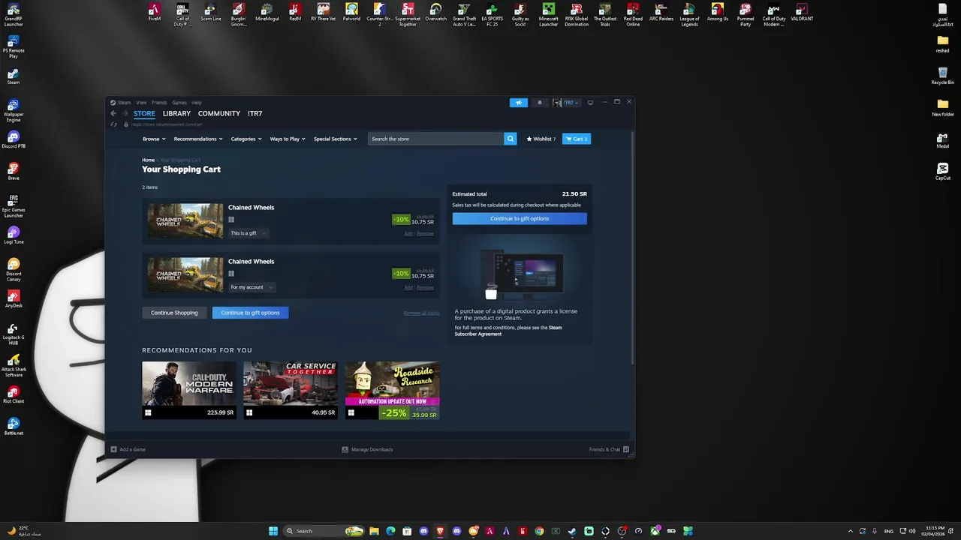Open File Explorer from the taskbar
961x540 pixels.
(x=374, y=531)
